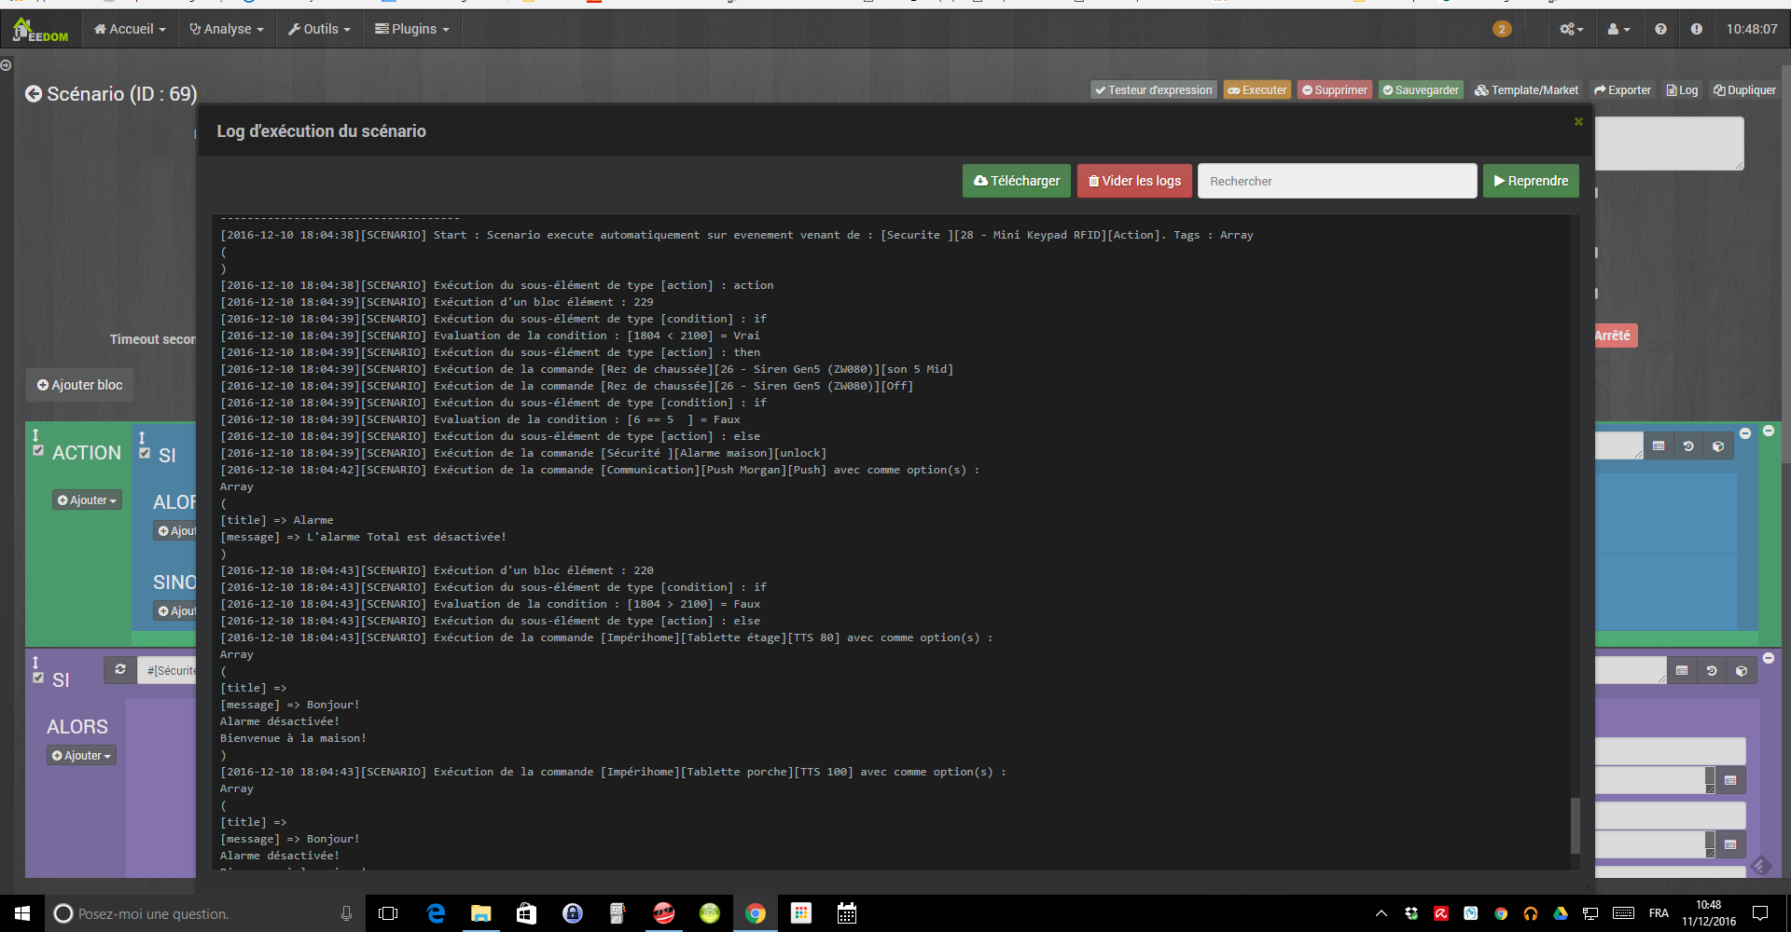Click the Reprendre button
This screenshot has width=1791, height=932.
[x=1531, y=181]
